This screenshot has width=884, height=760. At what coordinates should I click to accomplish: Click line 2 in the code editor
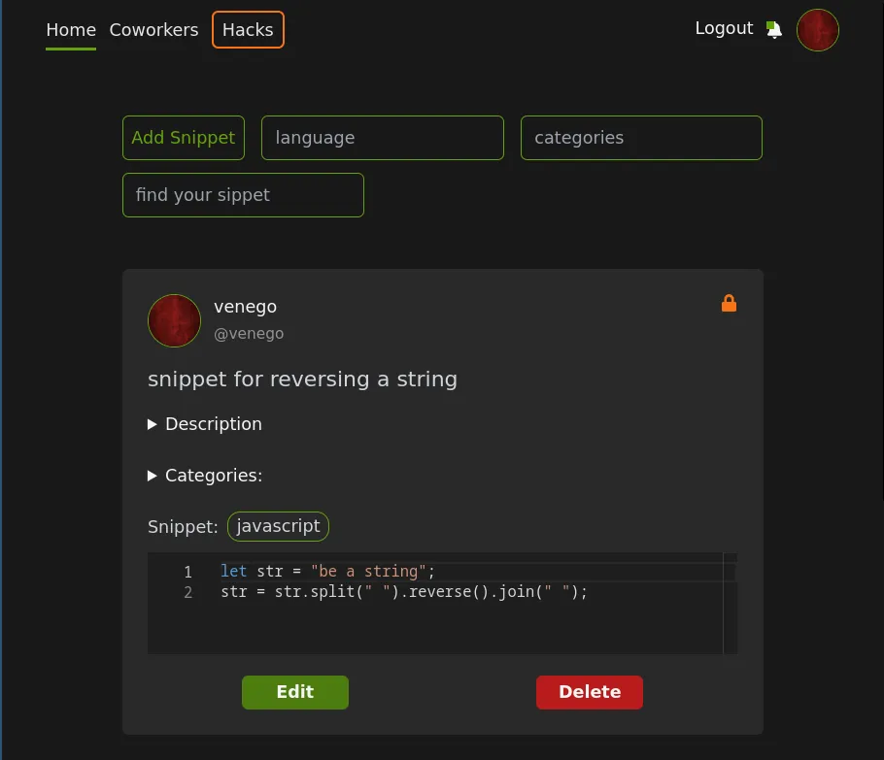click(403, 591)
